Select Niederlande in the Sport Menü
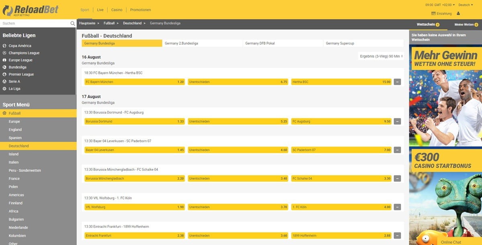This screenshot has width=482, height=245. click(38, 227)
